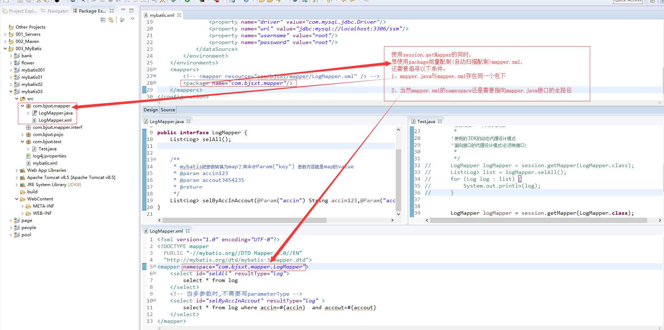
Task: Click the META-INF folder icon
Action: click(x=28, y=206)
